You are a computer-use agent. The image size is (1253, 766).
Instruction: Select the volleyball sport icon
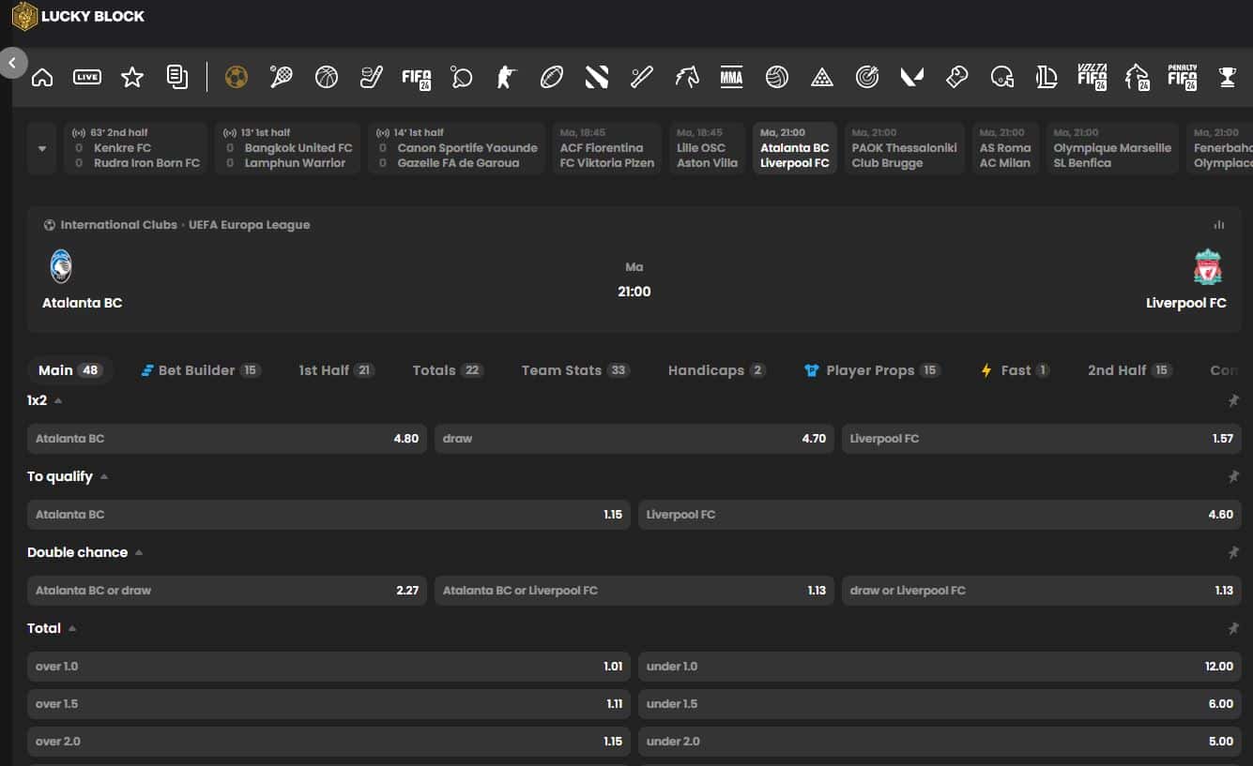point(777,77)
